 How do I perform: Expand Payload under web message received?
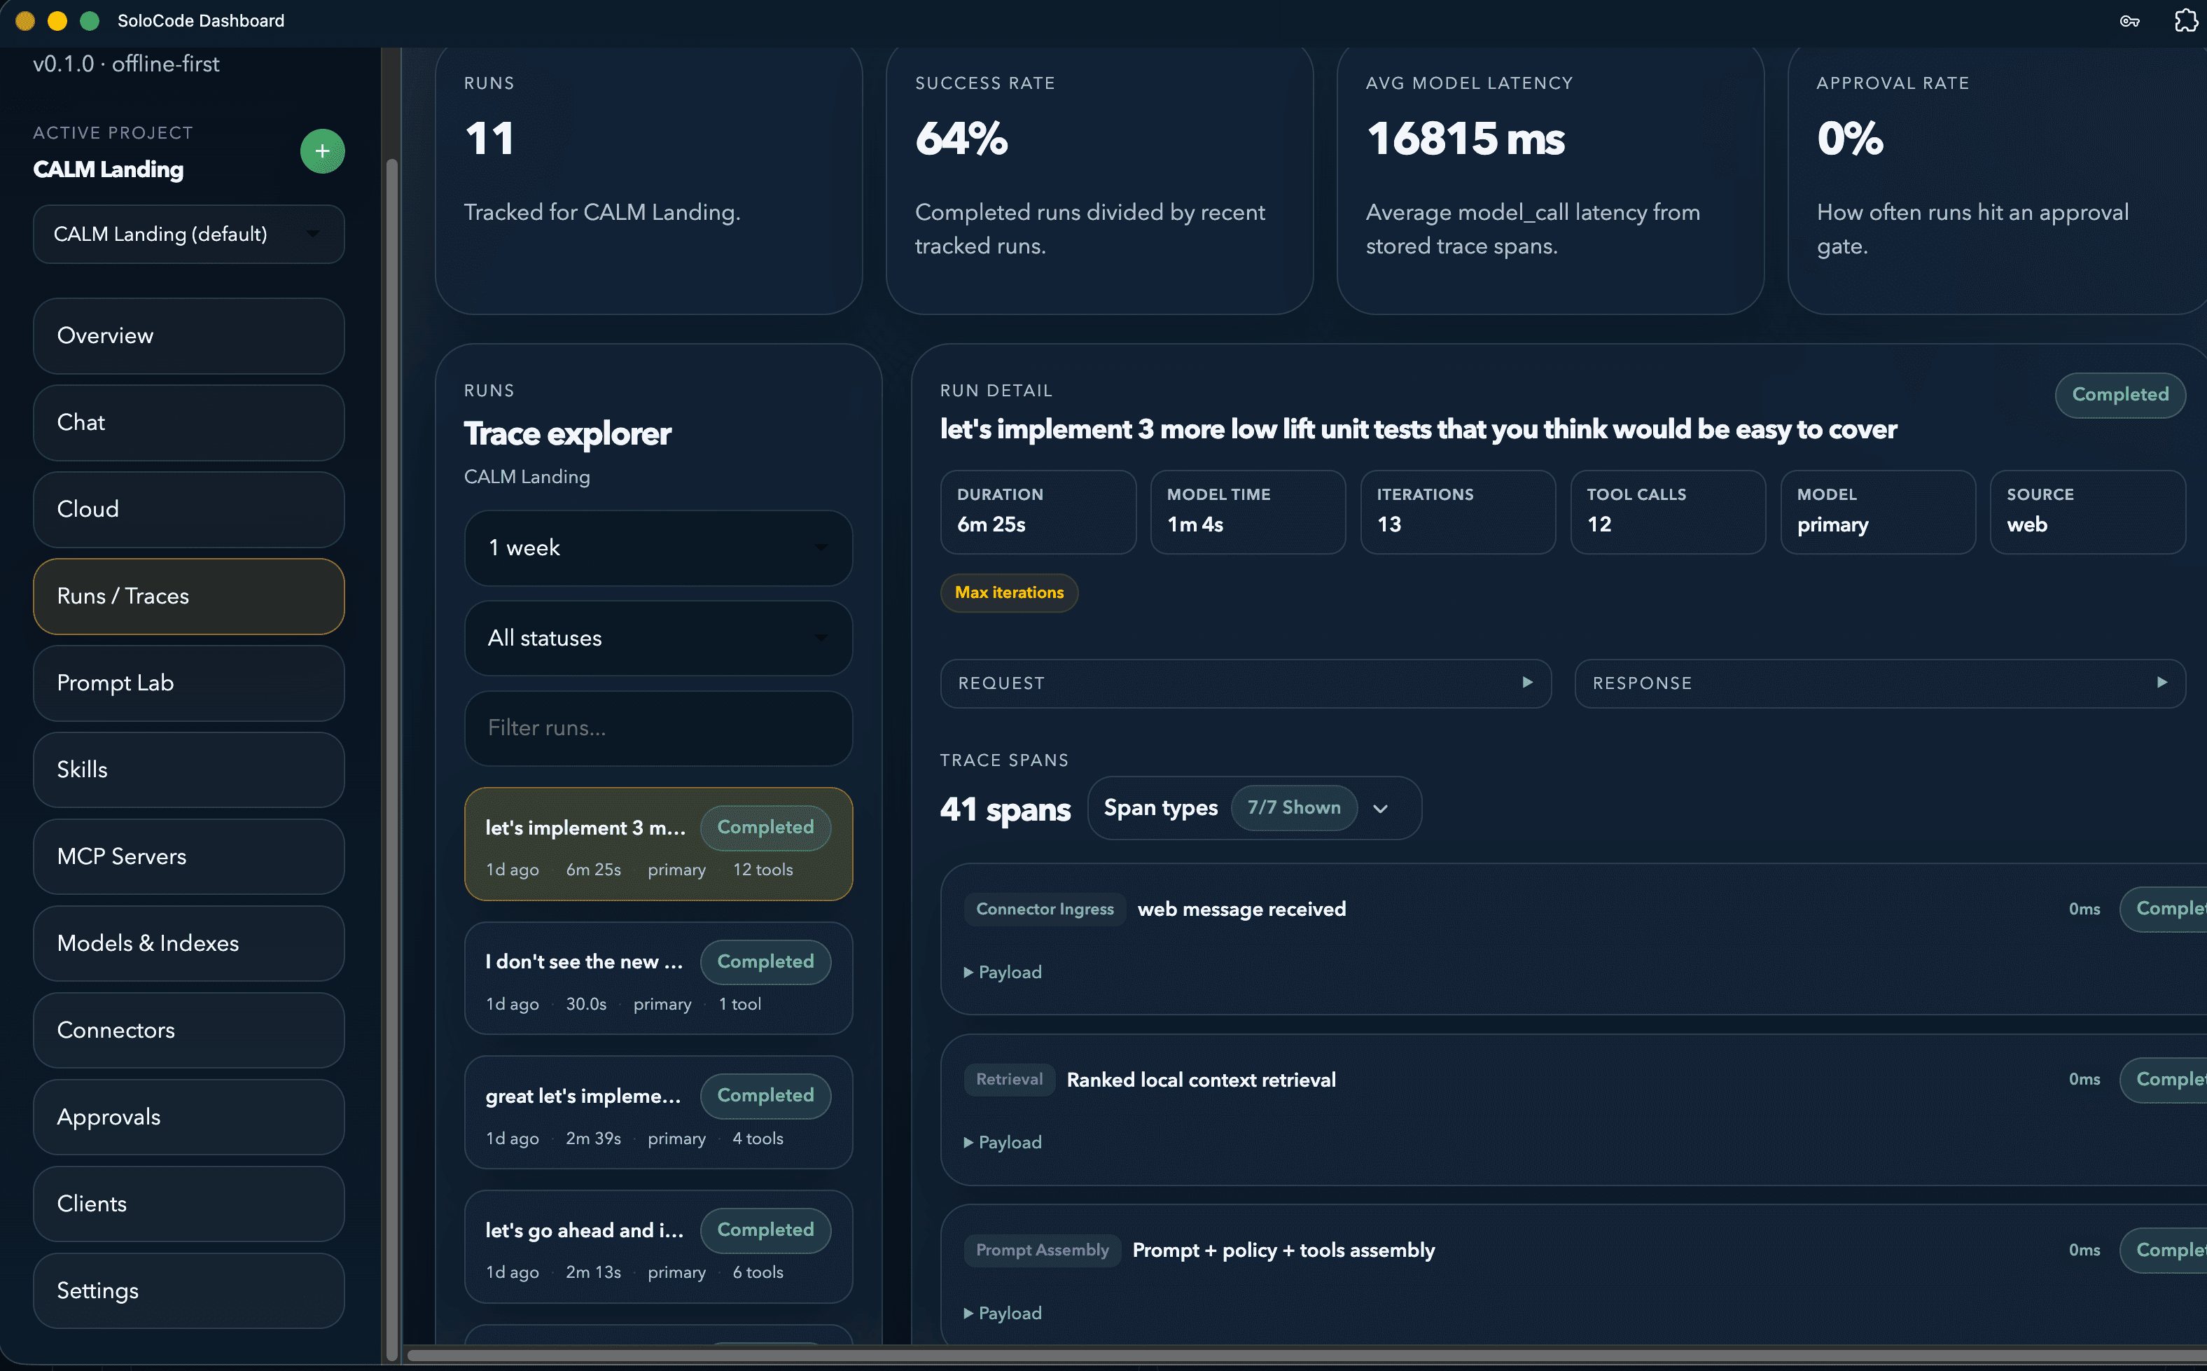(1003, 972)
